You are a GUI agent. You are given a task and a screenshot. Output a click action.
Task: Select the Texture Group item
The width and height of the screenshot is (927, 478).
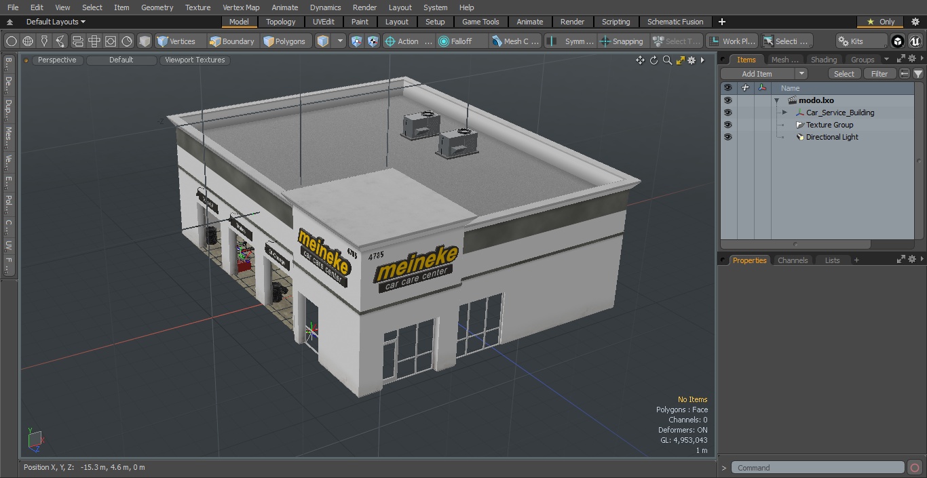[829, 125]
